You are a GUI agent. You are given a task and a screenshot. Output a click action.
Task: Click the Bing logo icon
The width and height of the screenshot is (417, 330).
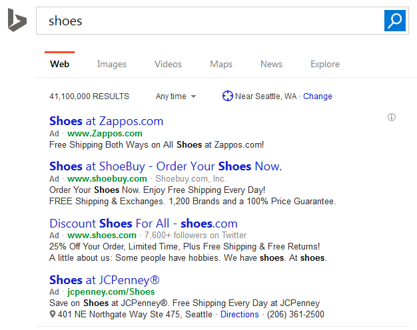pos(17,21)
